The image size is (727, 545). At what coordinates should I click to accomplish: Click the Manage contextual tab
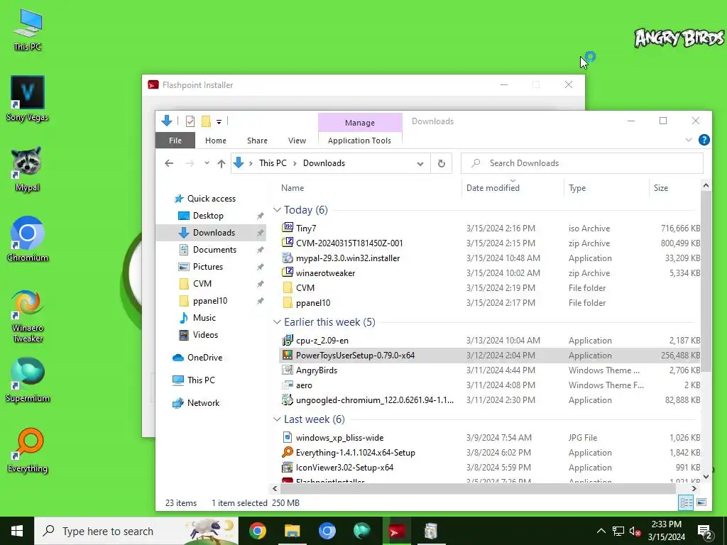coord(360,123)
